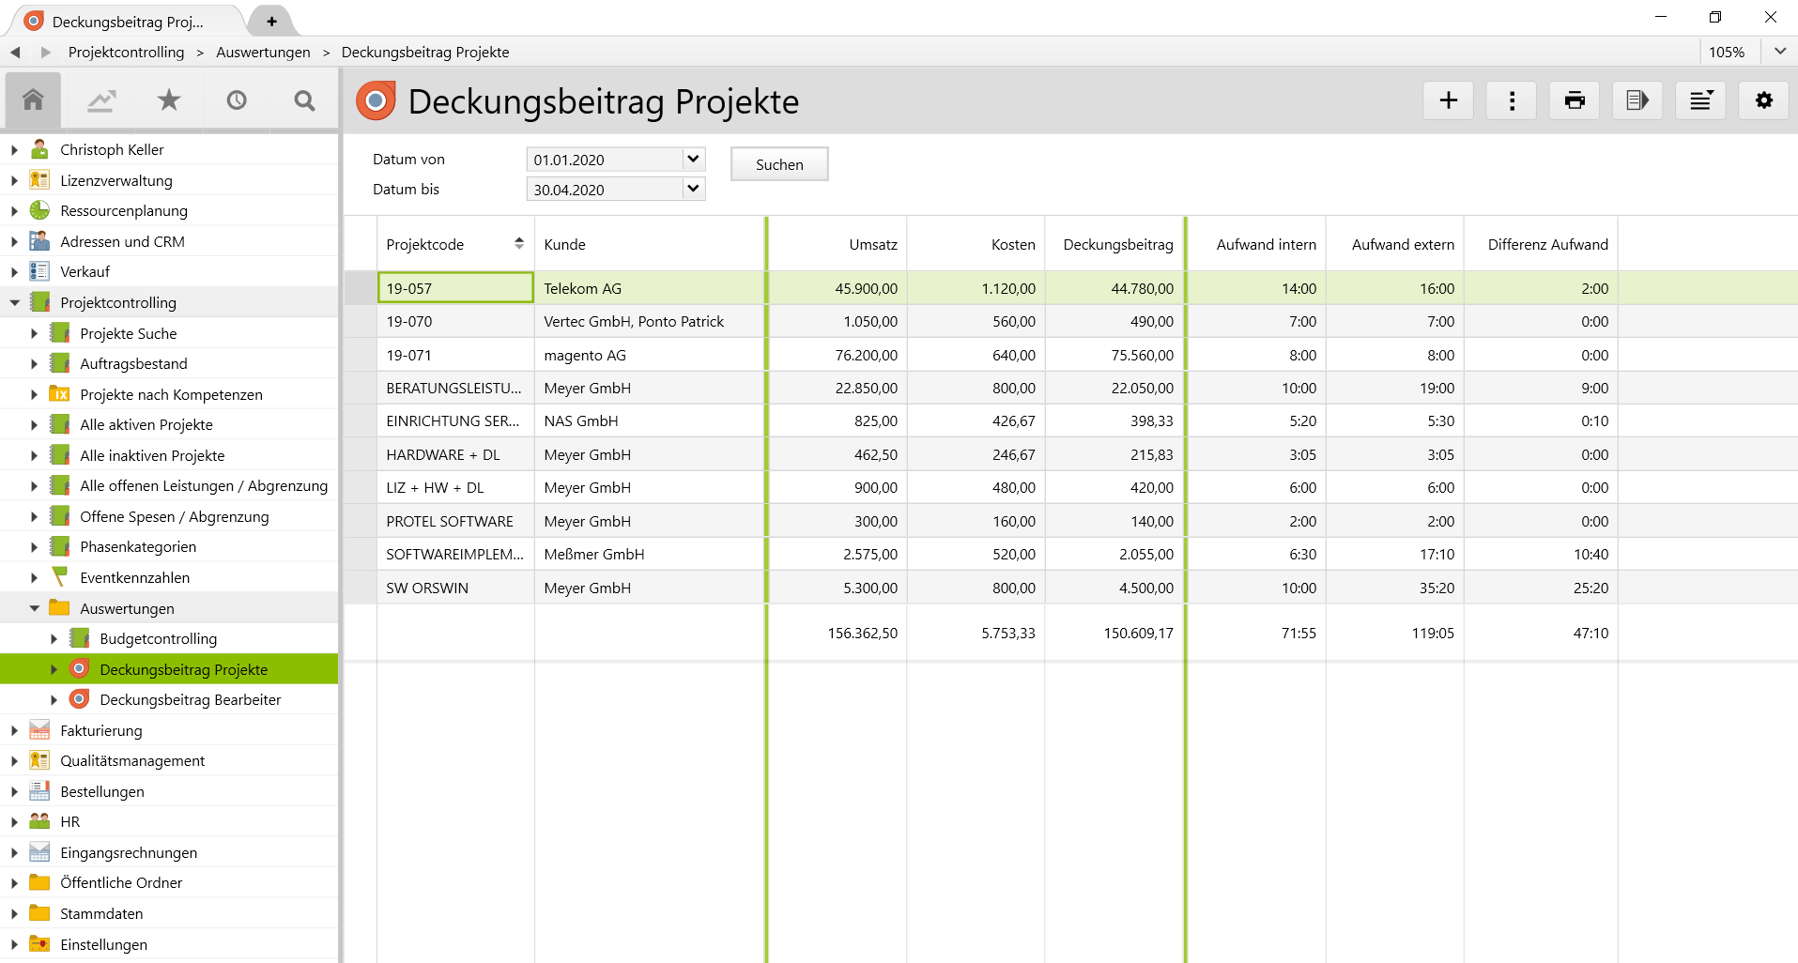Click the list settings icon in toolbar
The width and height of the screenshot is (1798, 963).
click(x=1700, y=100)
